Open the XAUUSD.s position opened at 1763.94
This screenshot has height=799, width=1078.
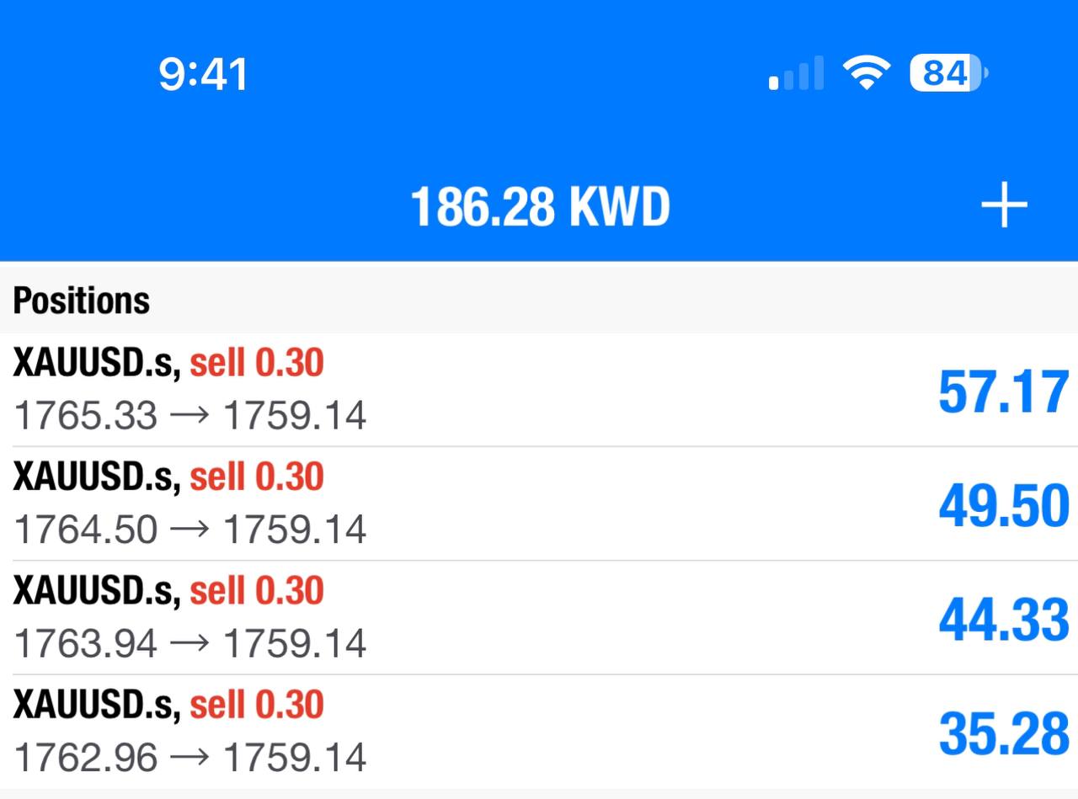[x=539, y=617]
